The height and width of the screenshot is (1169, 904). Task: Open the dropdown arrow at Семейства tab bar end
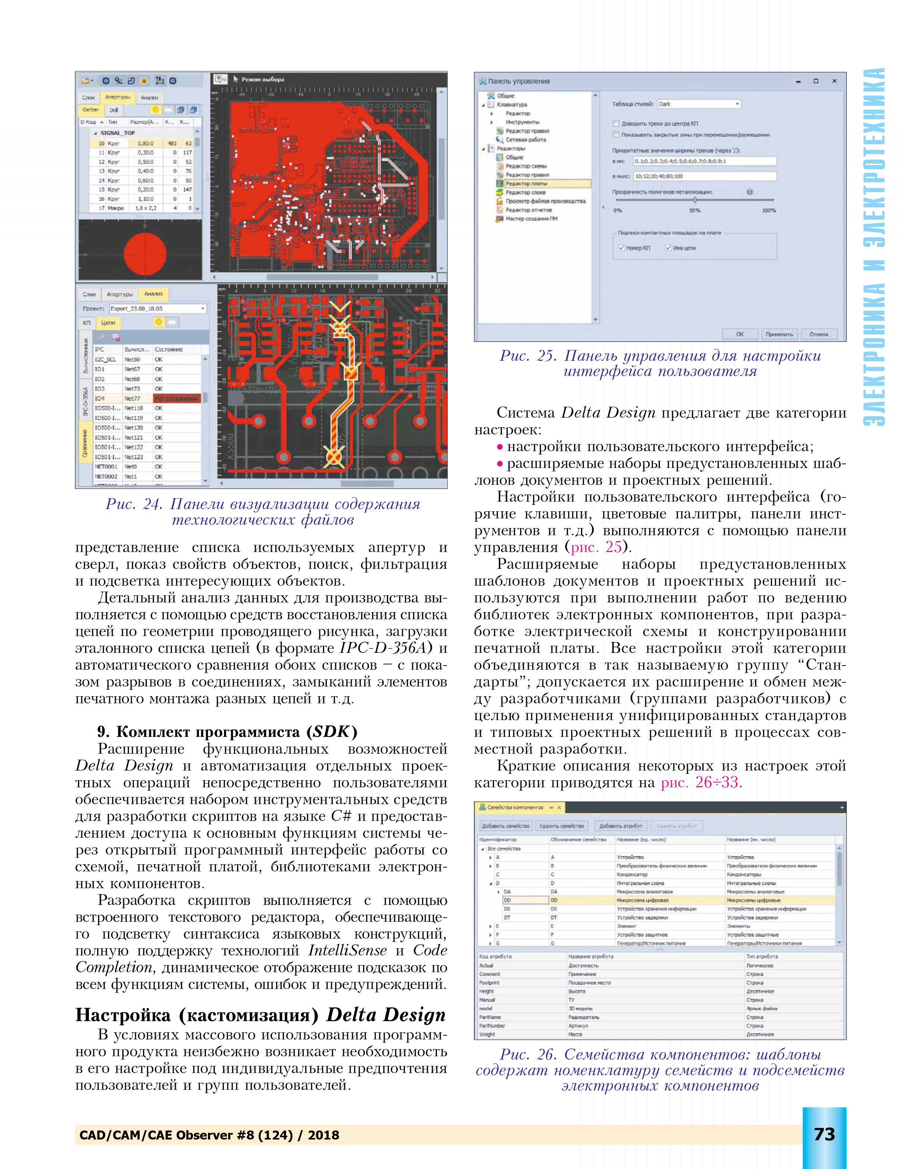[x=842, y=807]
